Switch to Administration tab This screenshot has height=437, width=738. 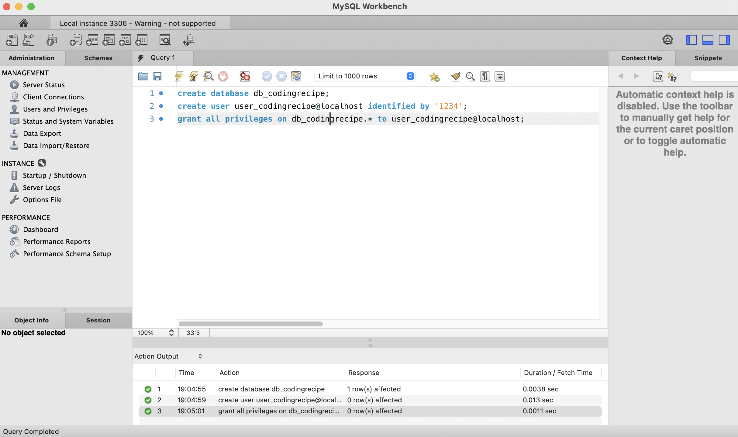[x=32, y=58]
